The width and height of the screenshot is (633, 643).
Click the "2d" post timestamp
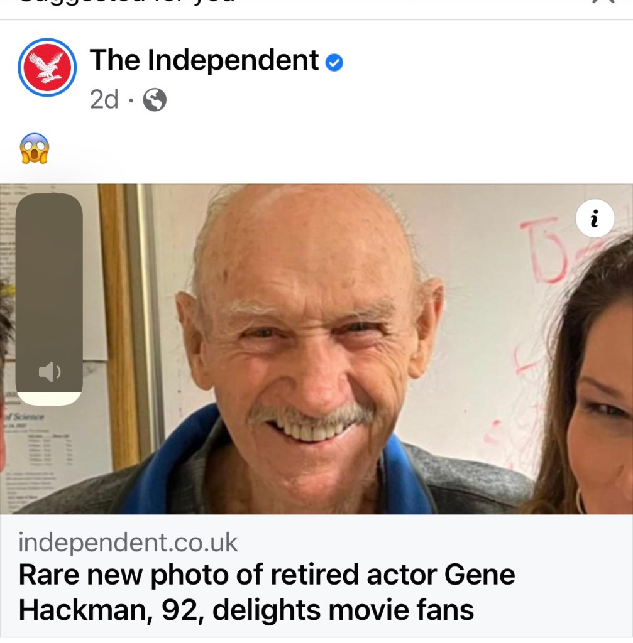click(x=104, y=99)
